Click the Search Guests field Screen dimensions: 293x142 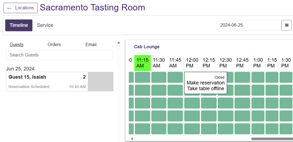(x=60, y=55)
